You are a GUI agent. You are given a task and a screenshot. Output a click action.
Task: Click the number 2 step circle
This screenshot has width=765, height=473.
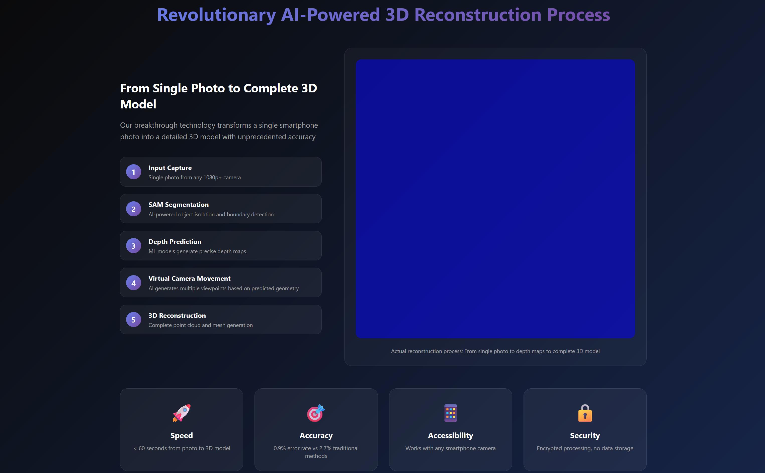[133, 209]
